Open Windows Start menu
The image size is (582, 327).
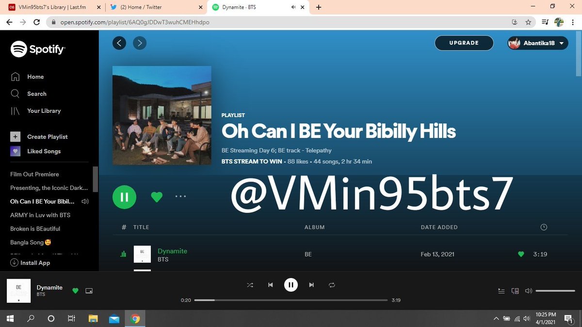[x=10, y=318]
